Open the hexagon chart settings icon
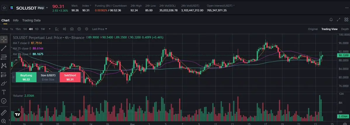 pyautogui.click(x=87, y=29)
